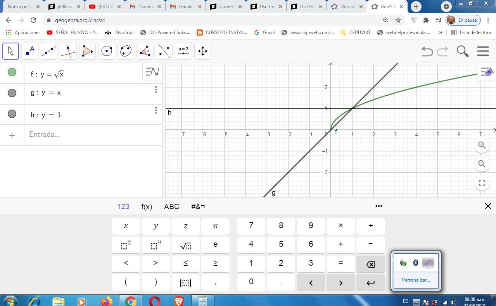
Task: Hide line g using its circle marker
Action: pos(12,93)
